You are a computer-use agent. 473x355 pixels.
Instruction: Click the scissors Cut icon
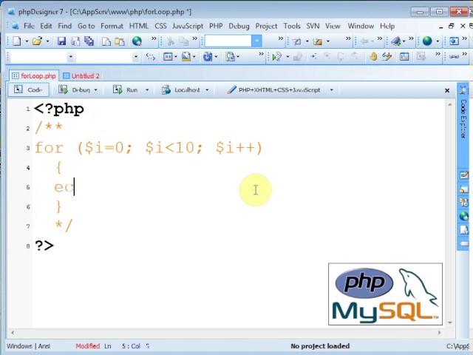(x=171, y=41)
